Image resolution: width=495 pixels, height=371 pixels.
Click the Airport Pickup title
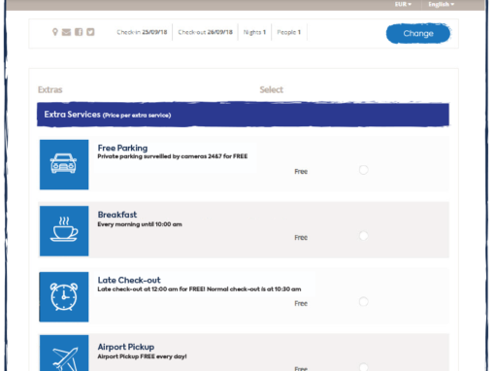click(x=126, y=347)
